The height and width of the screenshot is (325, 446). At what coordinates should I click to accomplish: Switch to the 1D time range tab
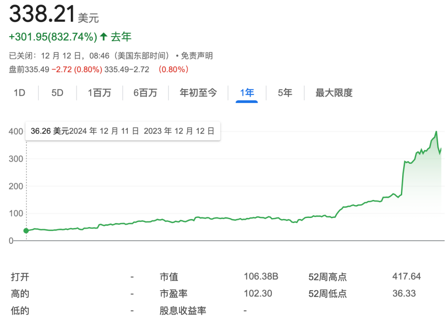tap(19, 93)
